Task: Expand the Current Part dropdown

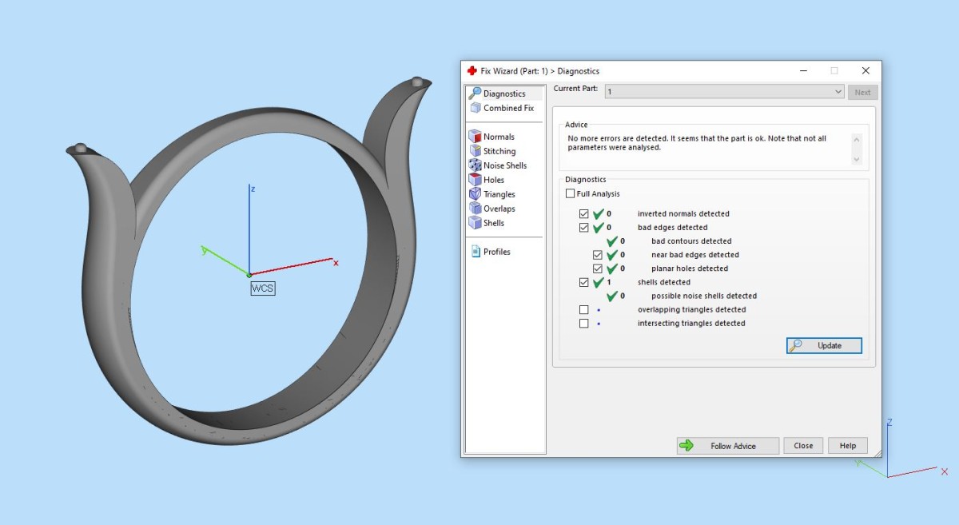Action: (x=838, y=92)
